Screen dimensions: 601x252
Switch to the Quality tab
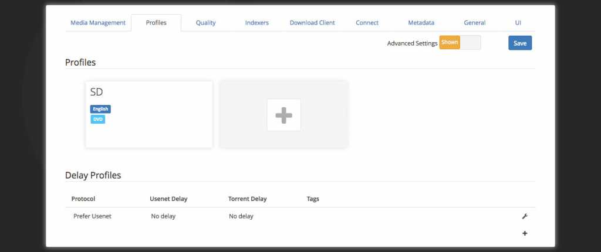click(206, 23)
